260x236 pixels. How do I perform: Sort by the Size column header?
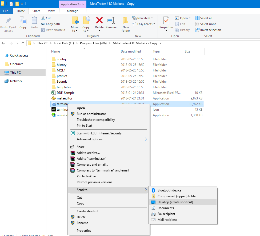point(187,51)
